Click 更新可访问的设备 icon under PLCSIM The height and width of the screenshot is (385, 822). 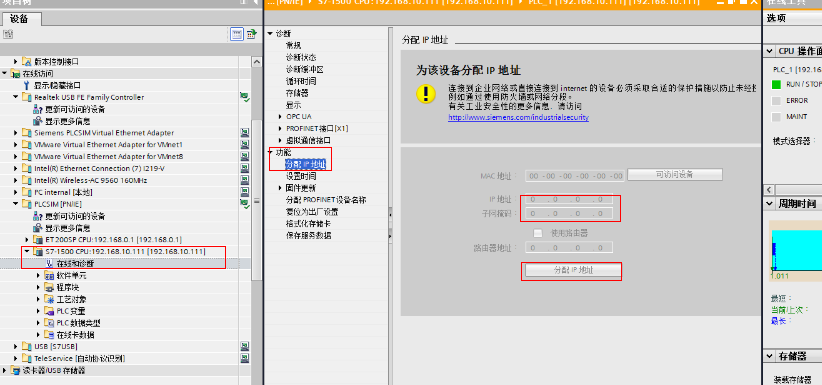[x=38, y=216]
